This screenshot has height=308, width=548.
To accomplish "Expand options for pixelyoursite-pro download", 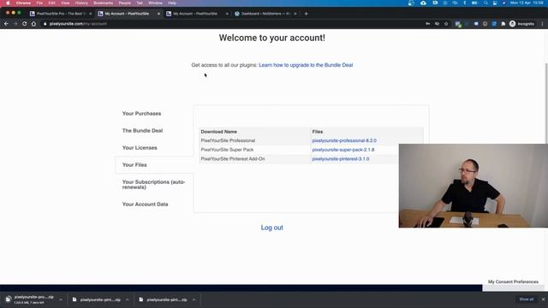I will (61, 299).
